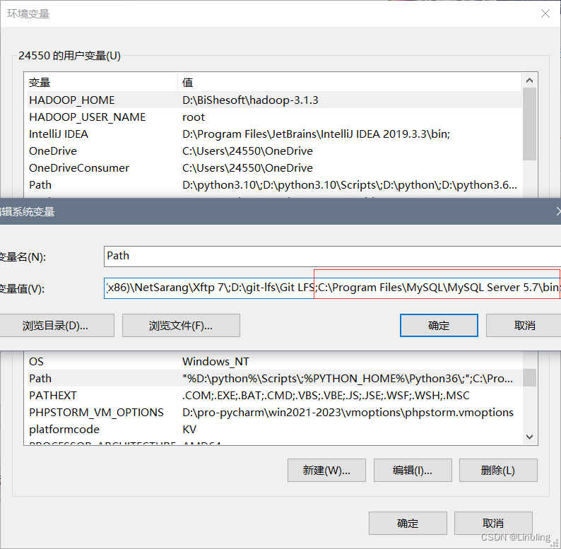Click system variables list scrollbar thumb
This screenshot has width=561, height=549.
pyautogui.click(x=529, y=377)
